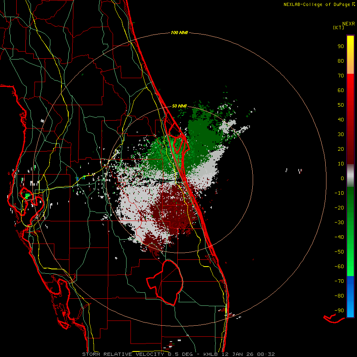Click the positive 20 knot scale value
357x357 pixels.
point(341,149)
